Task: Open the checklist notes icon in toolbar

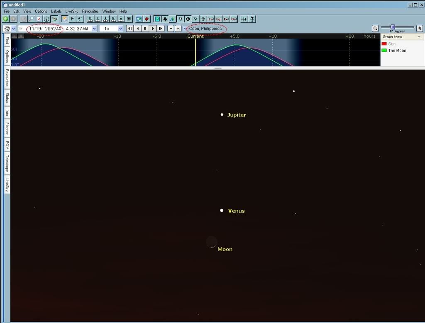Action: (39, 19)
